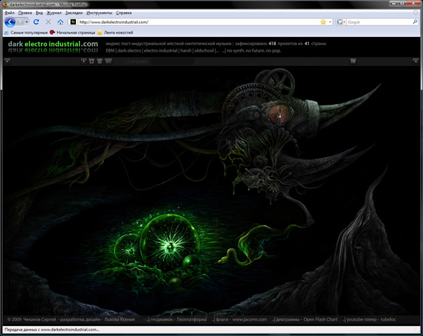
Task: Click the 'harsh' genre text
Action: pyautogui.click(x=185, y=50)
